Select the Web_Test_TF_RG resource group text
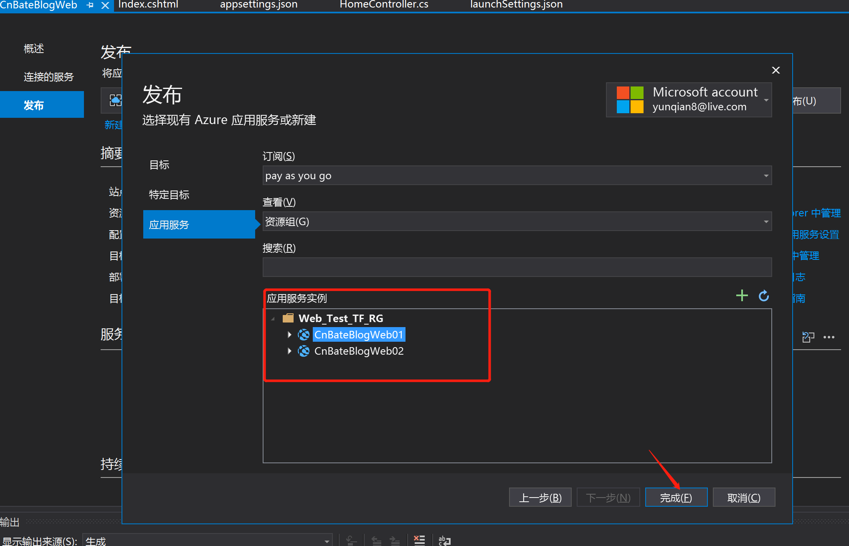Screen dimensions: 849x546 click(x=341, y=318)
